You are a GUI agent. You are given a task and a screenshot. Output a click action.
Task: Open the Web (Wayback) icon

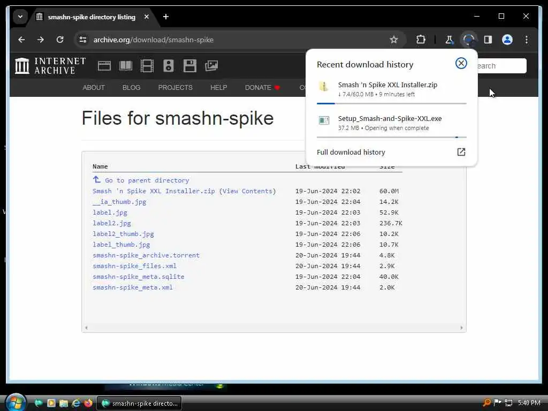click(x=104, y=66)
